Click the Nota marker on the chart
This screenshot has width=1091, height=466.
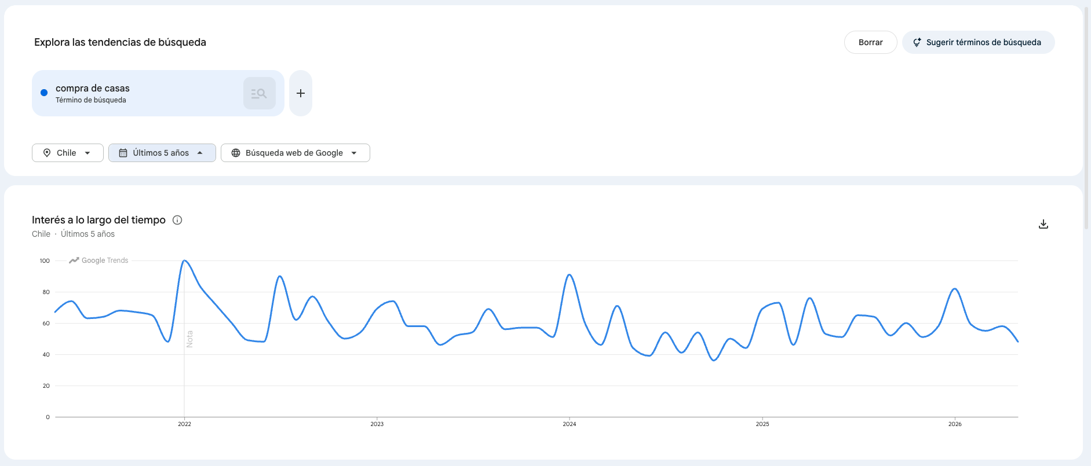189,339
